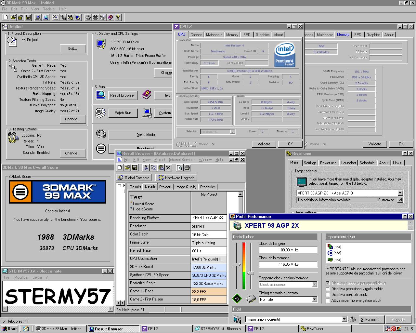Click the GPU chip icon below engine slider

click(237, 298)
